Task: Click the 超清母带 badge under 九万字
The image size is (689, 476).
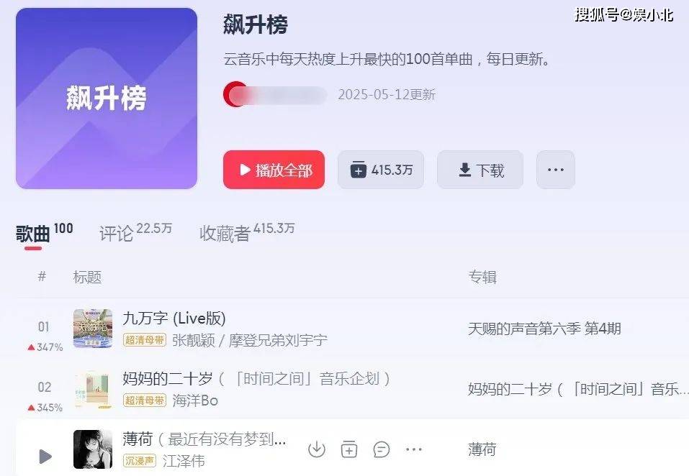Action: (x=145, y=340)
